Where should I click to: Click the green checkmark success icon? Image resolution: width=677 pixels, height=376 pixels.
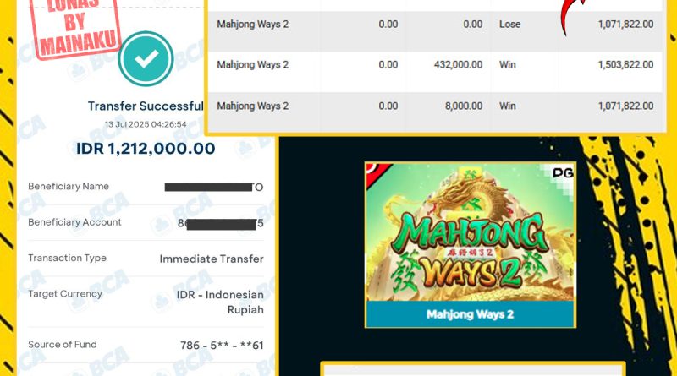click(x=146, y=58)
